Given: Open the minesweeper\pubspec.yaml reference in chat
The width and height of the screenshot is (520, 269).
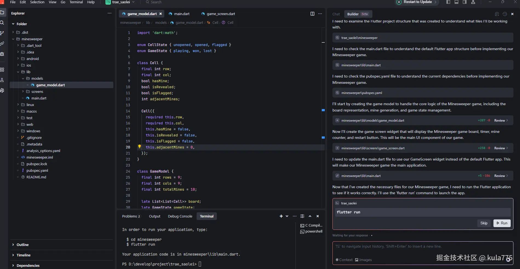Looking at the screenshot, I should (x=423, y=93).
